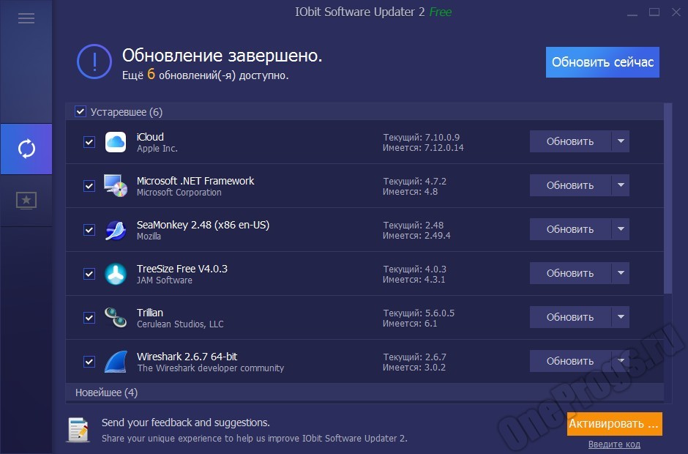Click Обновить for Microsoft .NET Framework
688x454 pixels.
(570, 185)
